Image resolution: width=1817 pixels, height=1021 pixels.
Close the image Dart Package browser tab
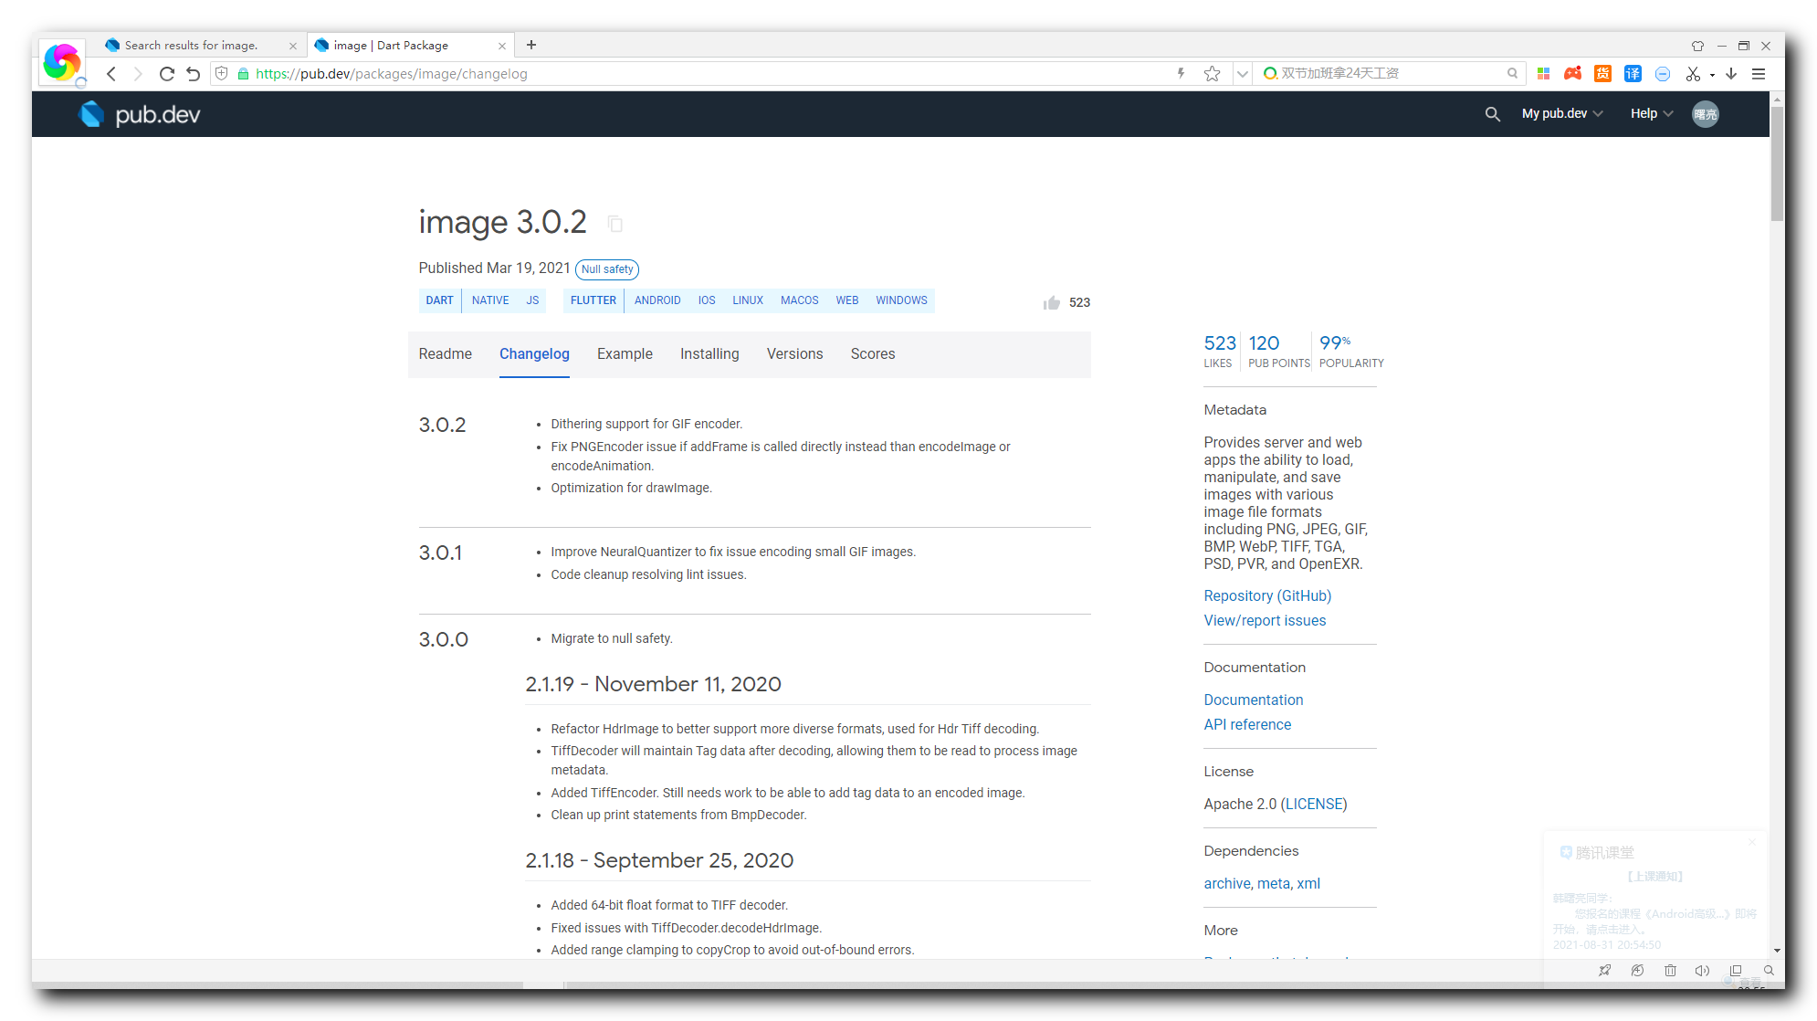pos(501,46)
